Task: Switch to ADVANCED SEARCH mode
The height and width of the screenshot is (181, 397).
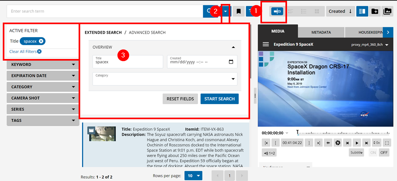Action: [147, 32]
